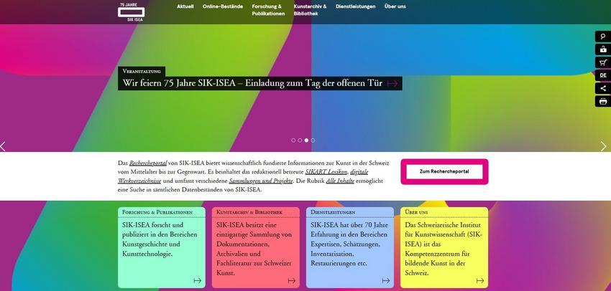This screenshot has width=611, height=291.
Task: Open the Dienstleistungen menu
Action: click(x=356, y=6)
